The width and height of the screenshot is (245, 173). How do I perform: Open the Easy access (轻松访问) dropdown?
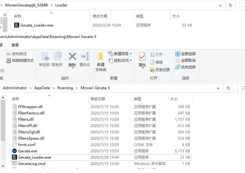pos(120,60)
